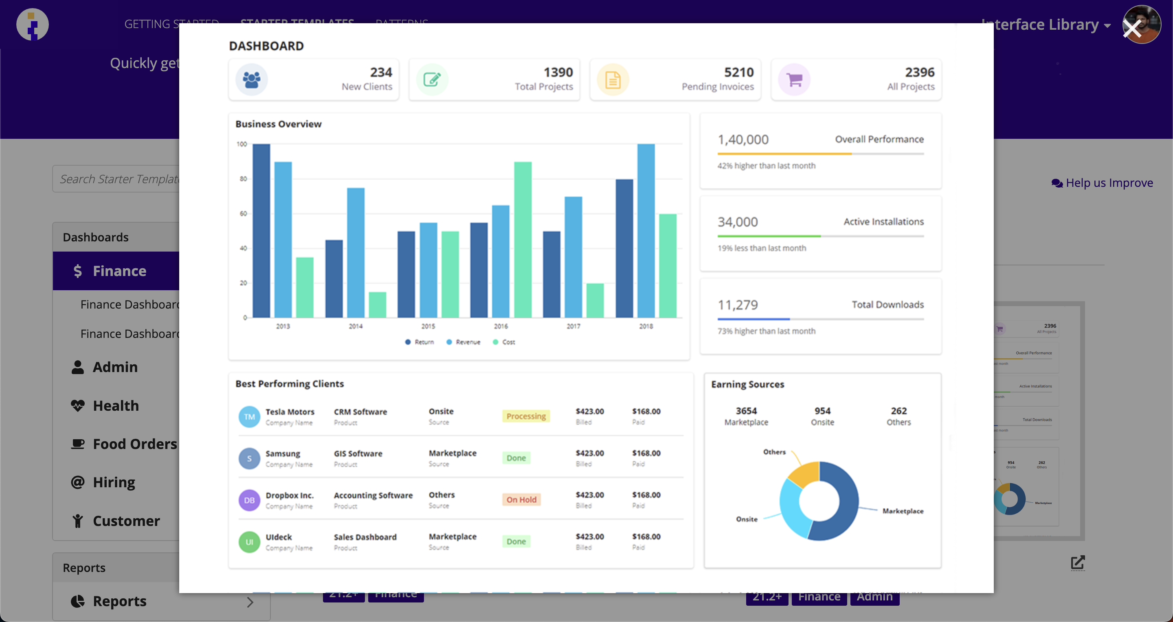Click the New Clients people icon
The image size is (1173, 622).
251,79
